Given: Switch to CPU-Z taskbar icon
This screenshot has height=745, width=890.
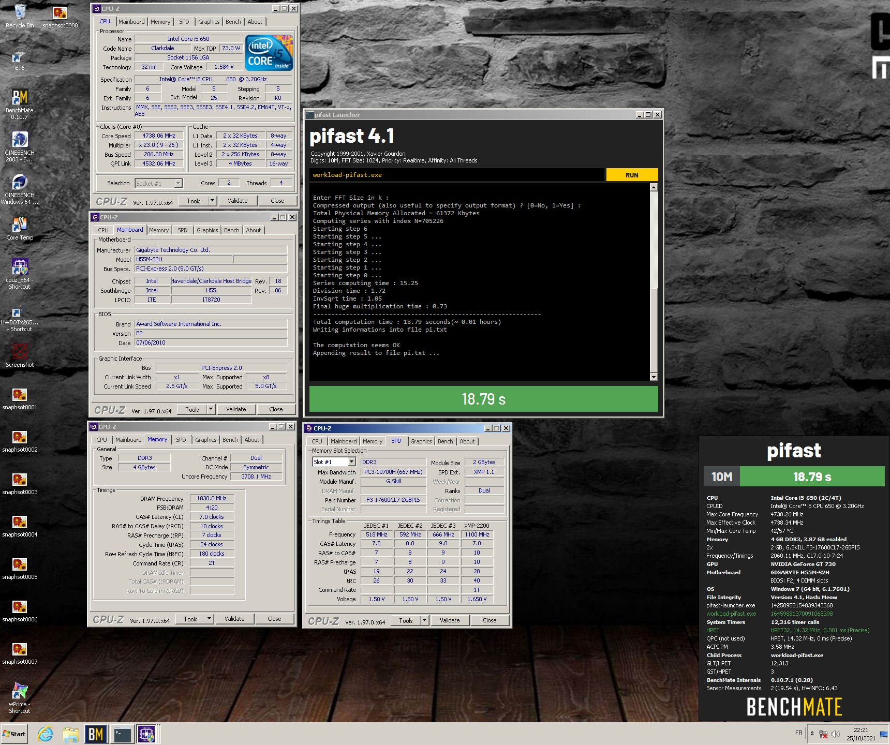Looking at the screenshot, I should pyautogui.click(x=147, y=734).
